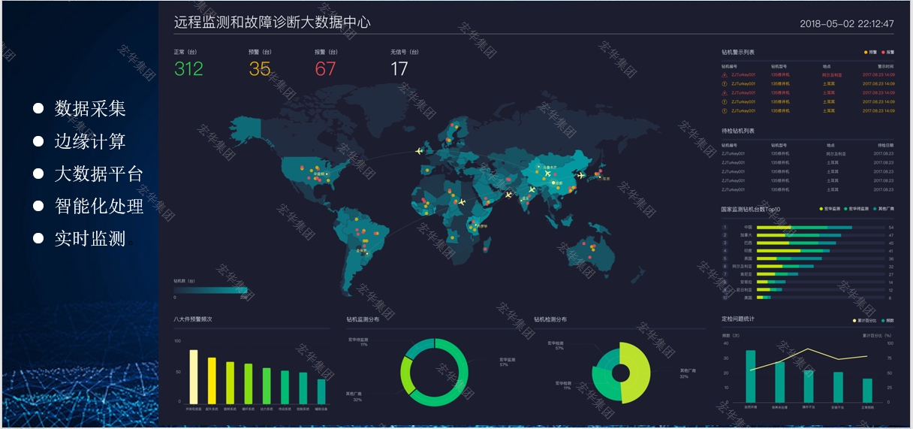The height and width of the screenshot is (429, 913).
Task: Click red alarm triangle in first 钻机警示列表 row
Action: coord(724,75)
